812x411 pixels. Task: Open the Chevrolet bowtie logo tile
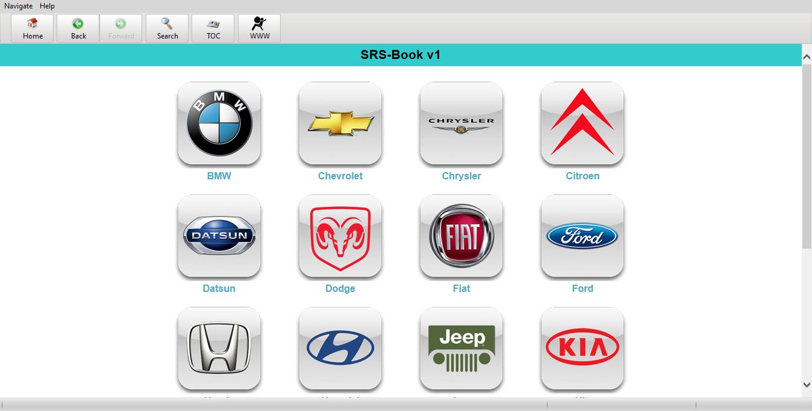click(x=340, y=123)
